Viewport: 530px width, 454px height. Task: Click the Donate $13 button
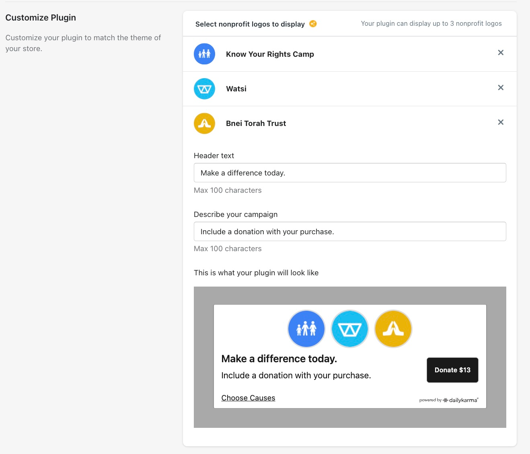[x=452, y=370]
